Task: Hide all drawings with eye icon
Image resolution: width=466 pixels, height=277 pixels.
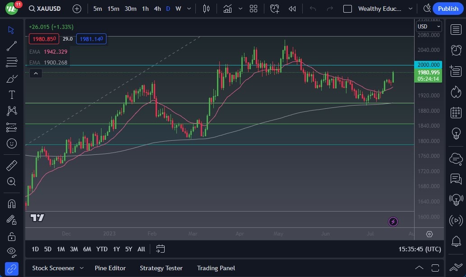Action: click(12, 252)
